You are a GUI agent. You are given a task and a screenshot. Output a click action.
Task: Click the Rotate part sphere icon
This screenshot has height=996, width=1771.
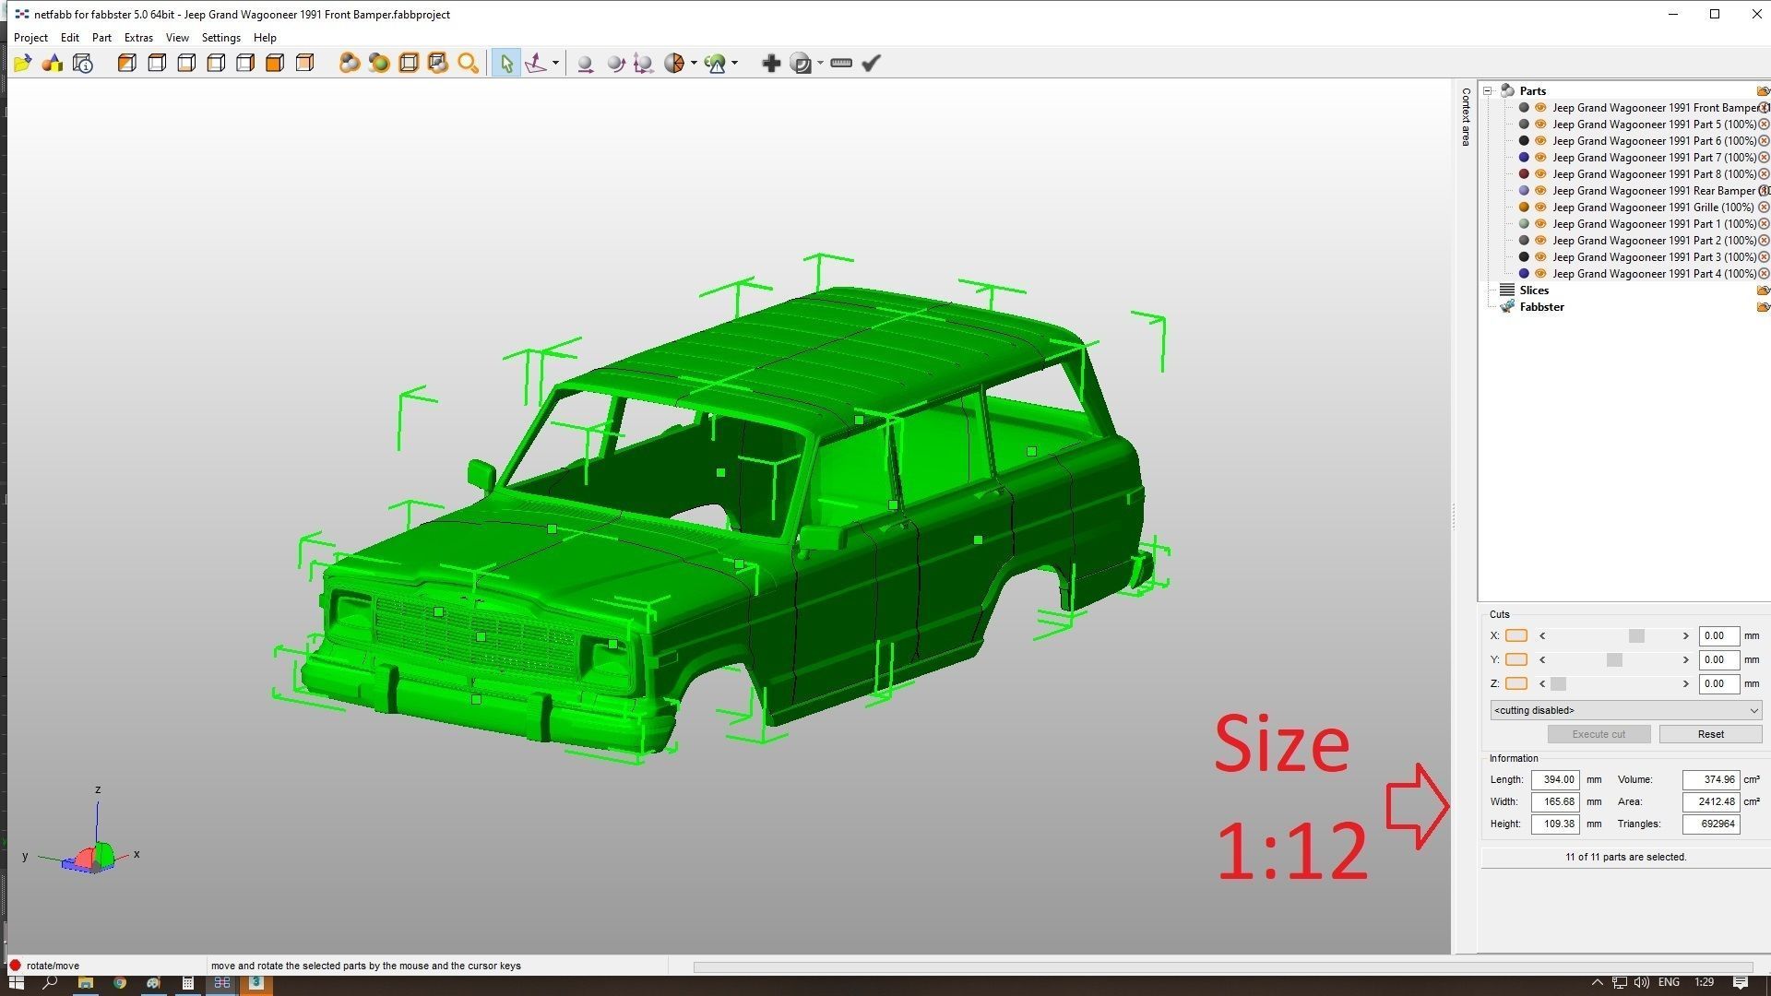pyautogui.click(x=615, y=63)
